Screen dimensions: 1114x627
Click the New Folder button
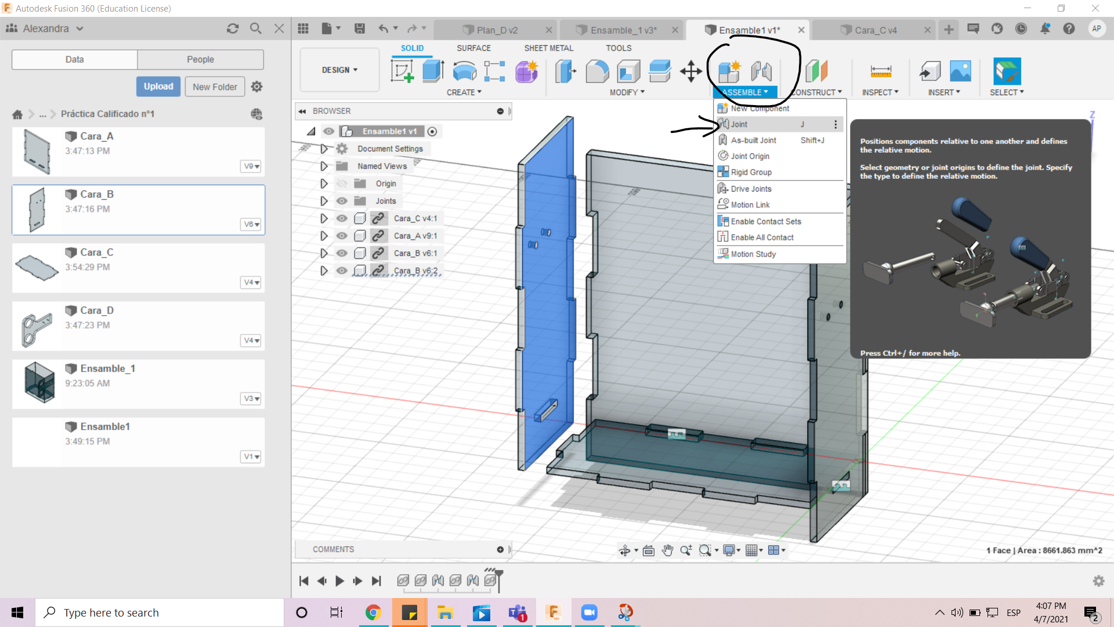coord(215,87)
